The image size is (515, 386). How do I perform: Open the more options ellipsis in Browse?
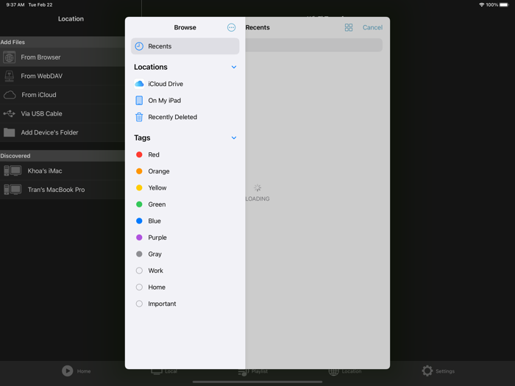[231, 28]
